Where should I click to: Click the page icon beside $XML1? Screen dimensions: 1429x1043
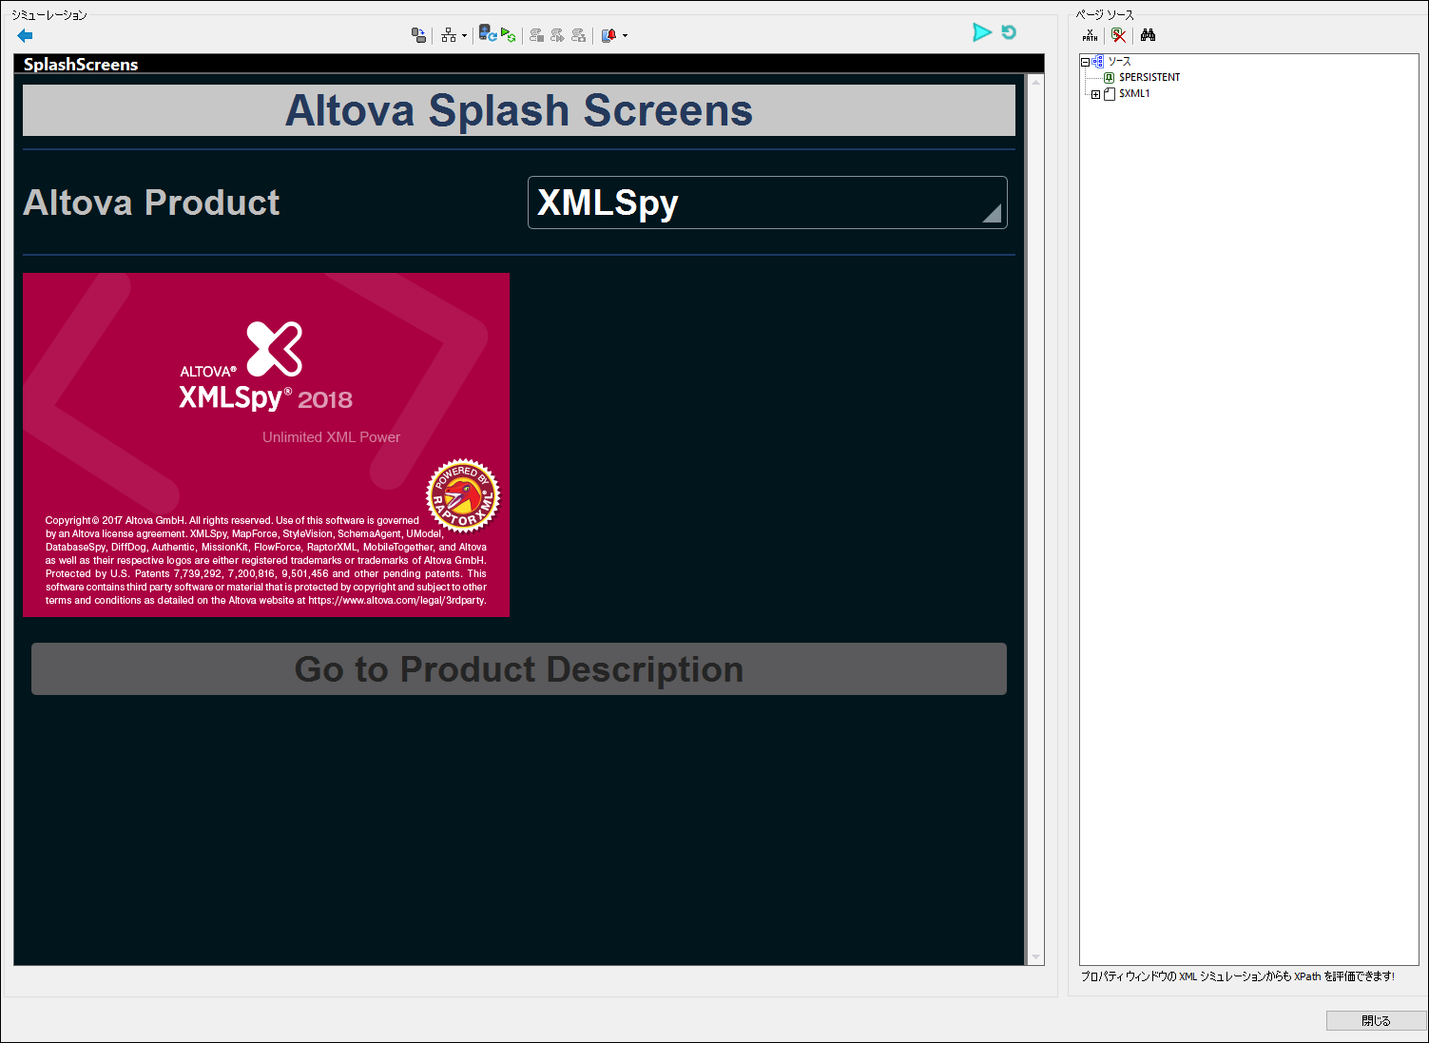point(1109,94)
